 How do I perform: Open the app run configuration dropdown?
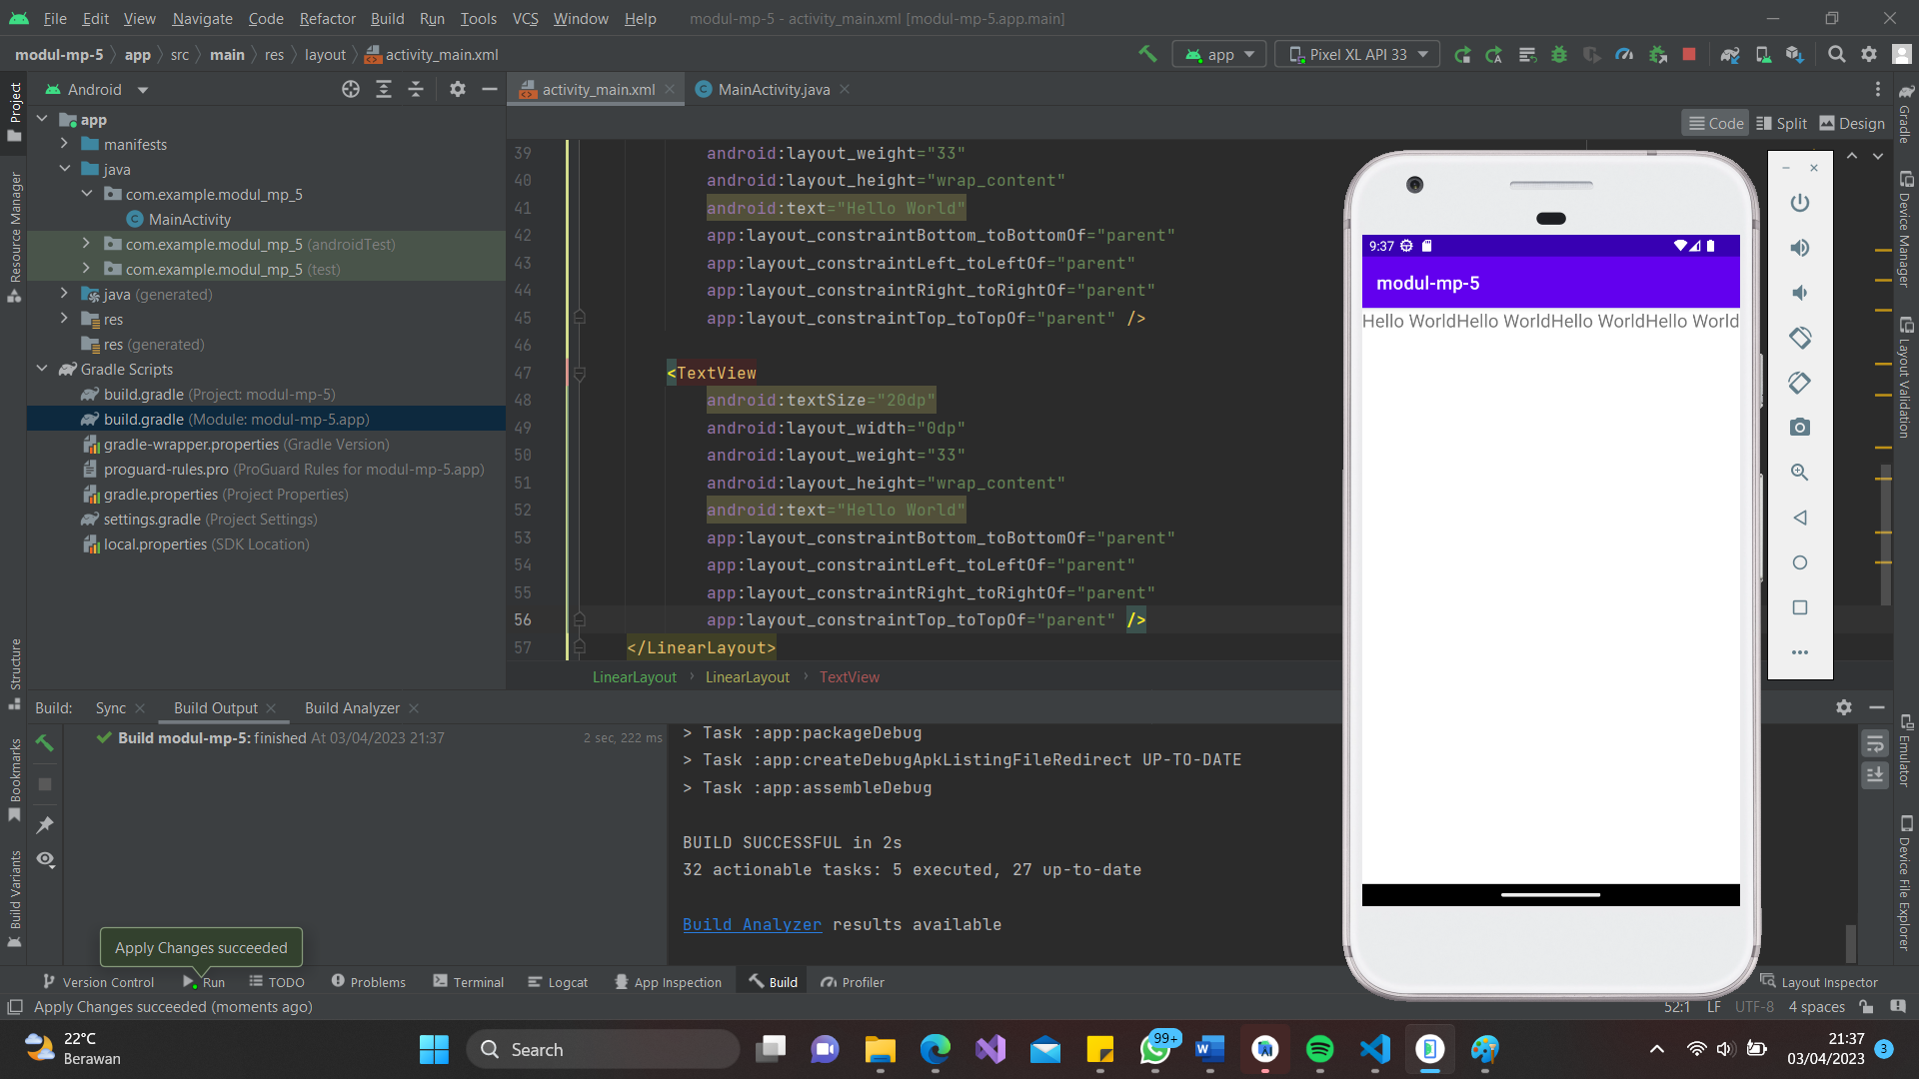click(1218, 54)
